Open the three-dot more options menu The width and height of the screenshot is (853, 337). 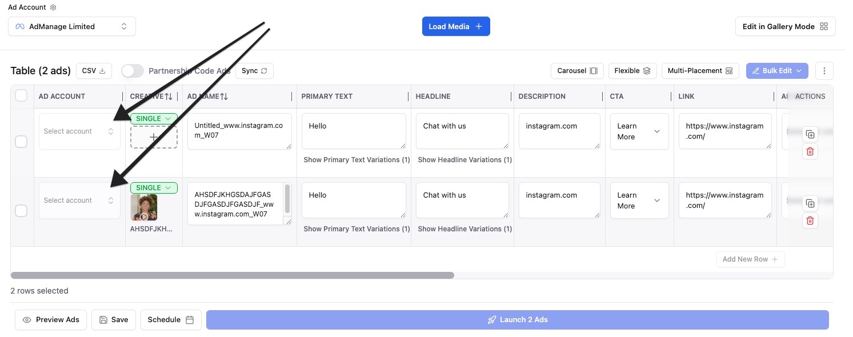824,71
